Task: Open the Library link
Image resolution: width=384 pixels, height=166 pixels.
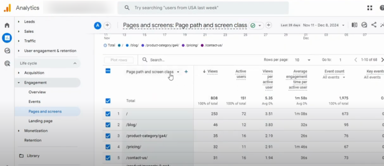Action: coord(33,156)
